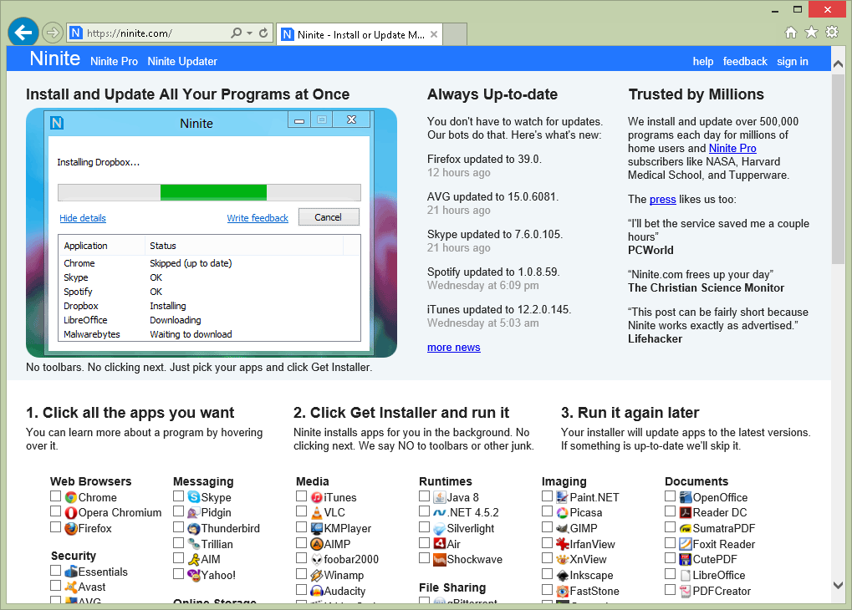Click the AIMP icon
This screenshot has width=852, height=610.
[x=317, y=544]
